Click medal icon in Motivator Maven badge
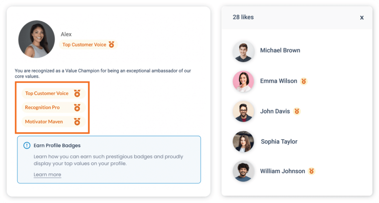The width and height of the screenshot is (379, 203). pos(77,122)
